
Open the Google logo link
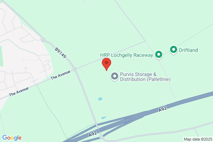(12, 138)
